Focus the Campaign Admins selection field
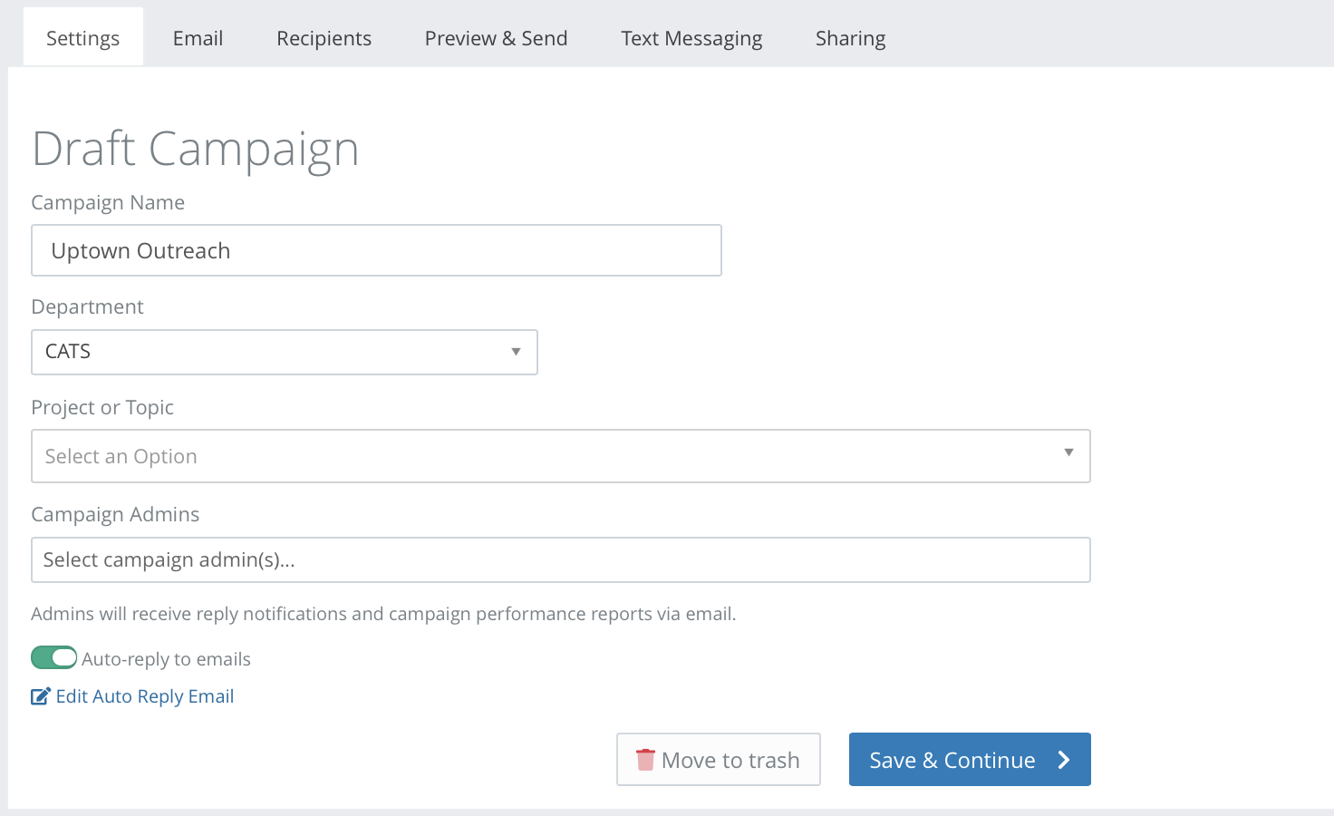The height and width of the screenshot is (816, 1334). tap(560, 560)
